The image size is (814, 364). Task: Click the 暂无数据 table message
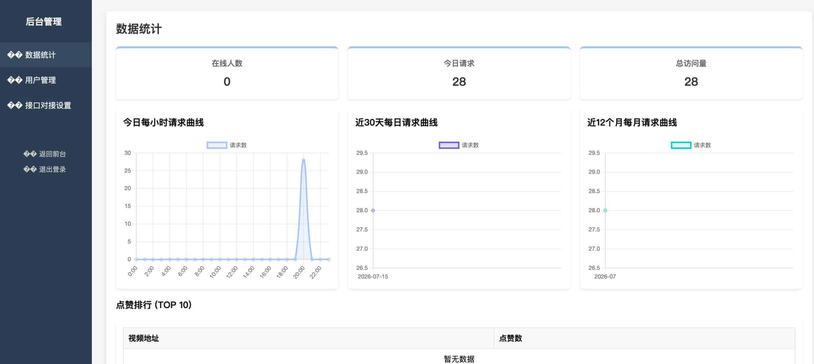[459, 359]
